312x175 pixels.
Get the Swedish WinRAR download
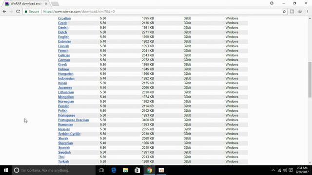64,152
